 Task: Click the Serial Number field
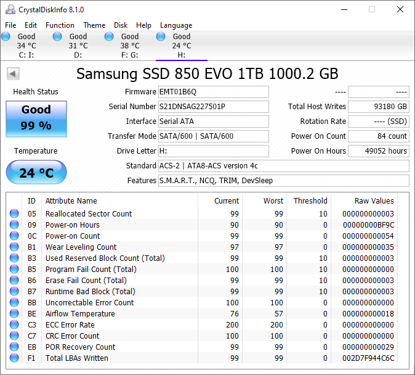(x=213, y=107)
